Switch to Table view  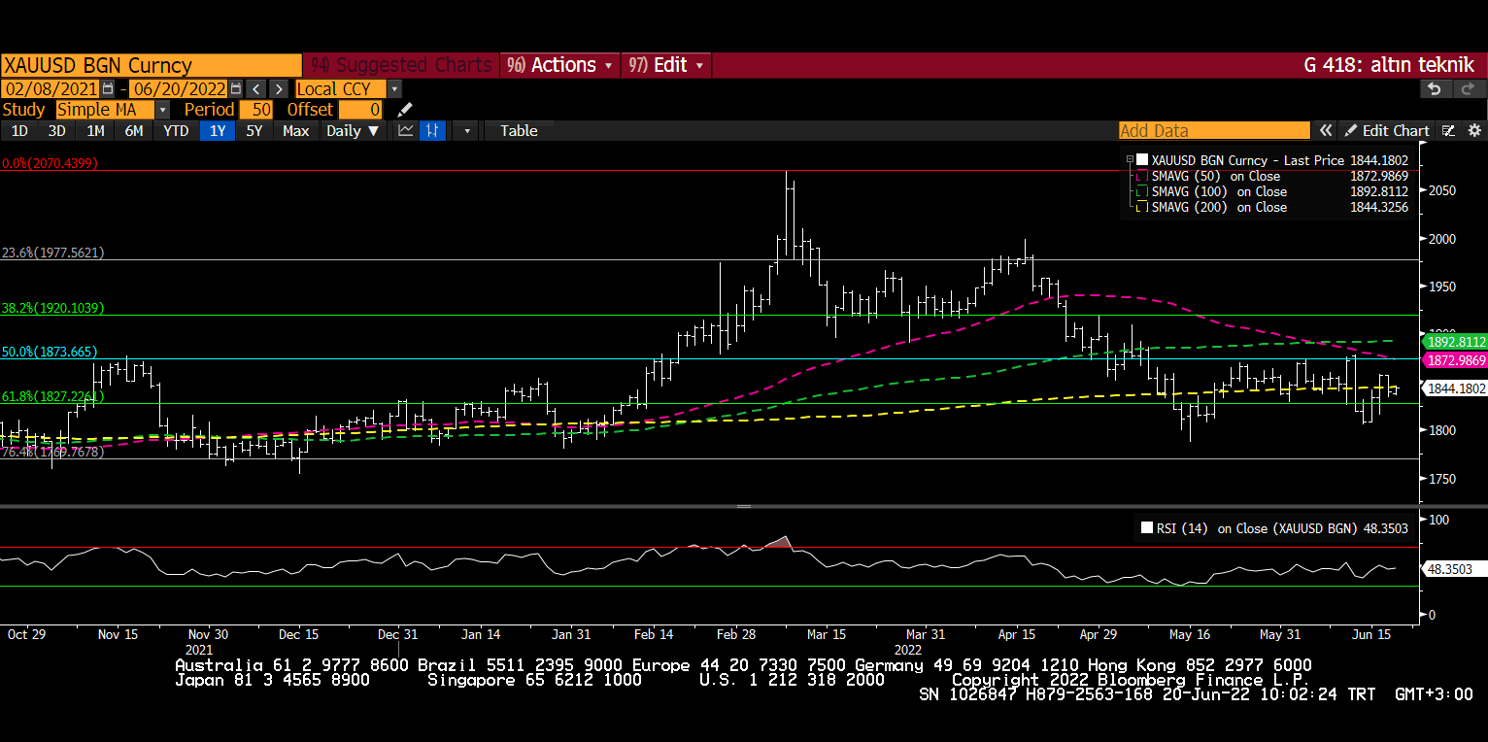pyautogui.click(x=519, y=130)
